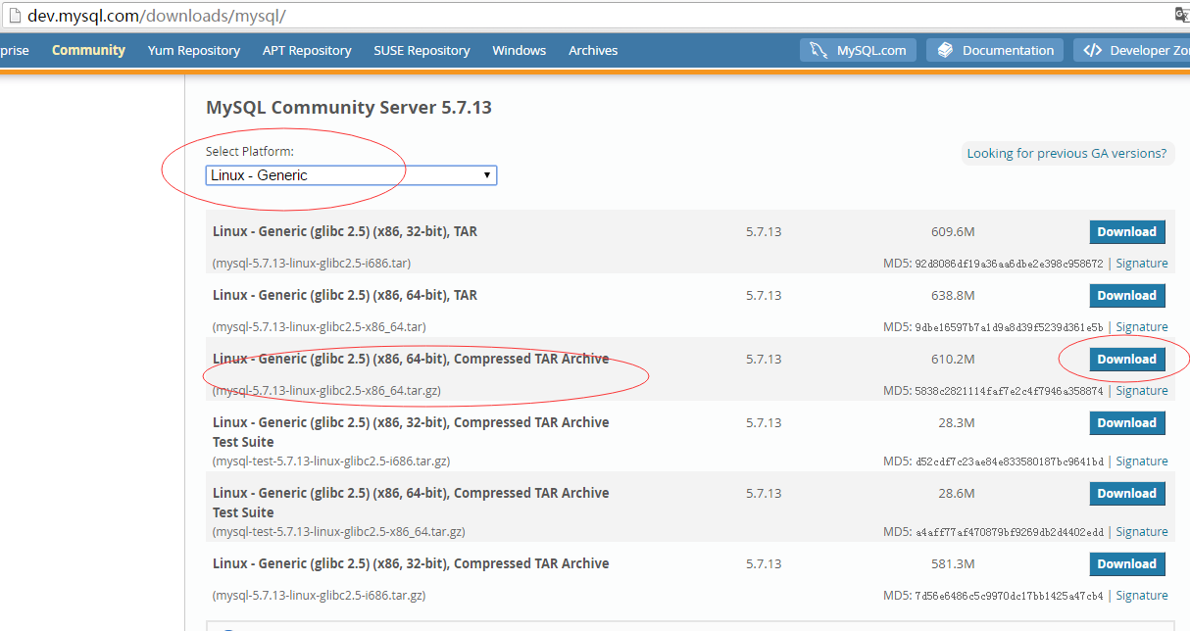Open Signature for MD5 d52cdf7c23ae84e8
This screenshot has height=631, width=1190.
[1142, 461]
